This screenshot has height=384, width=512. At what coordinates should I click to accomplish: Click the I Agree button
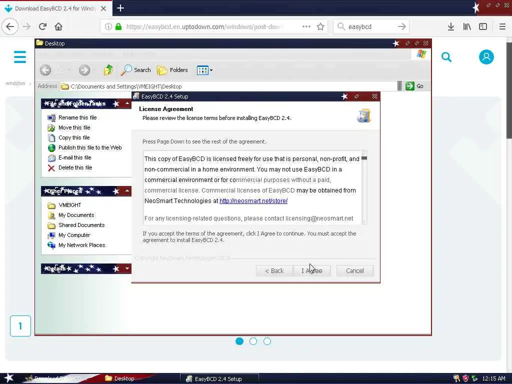click(312, 270)
